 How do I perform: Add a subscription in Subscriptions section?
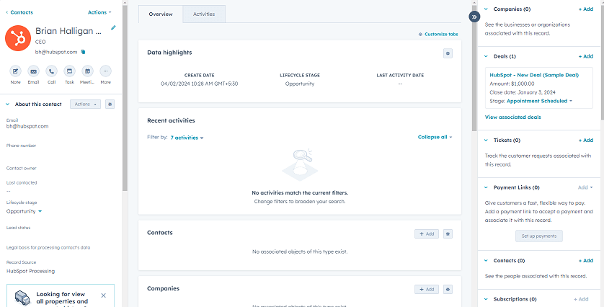tap(581, 299)
